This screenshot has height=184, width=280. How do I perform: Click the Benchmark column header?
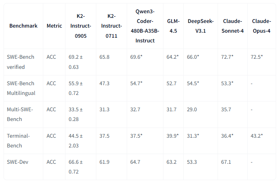coord(23,26)
